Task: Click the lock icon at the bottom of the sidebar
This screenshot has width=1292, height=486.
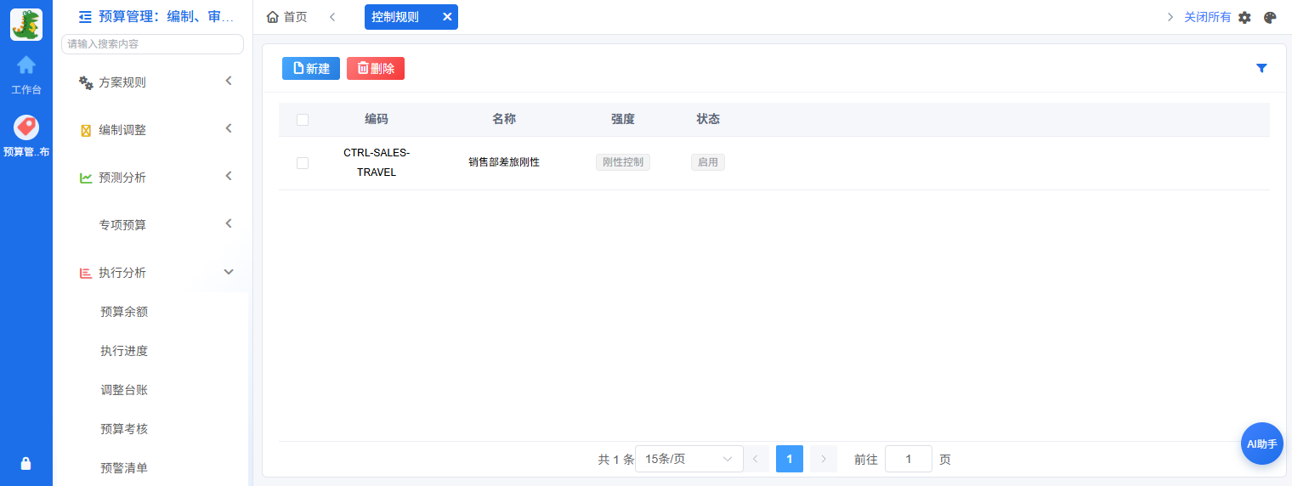Action: coord(26,463)
